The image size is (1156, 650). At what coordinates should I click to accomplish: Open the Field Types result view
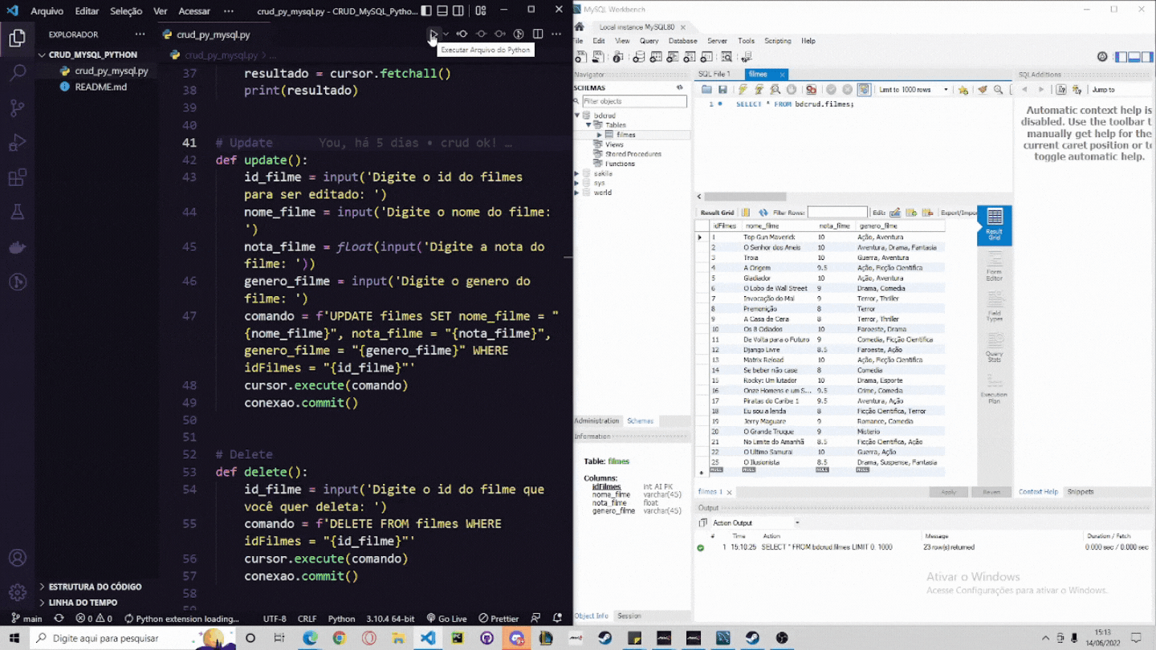point(994,306)
